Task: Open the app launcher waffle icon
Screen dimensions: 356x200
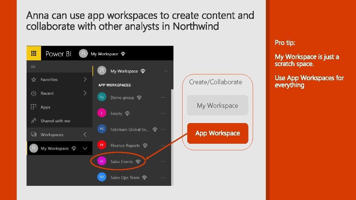Action: point(33,53)
